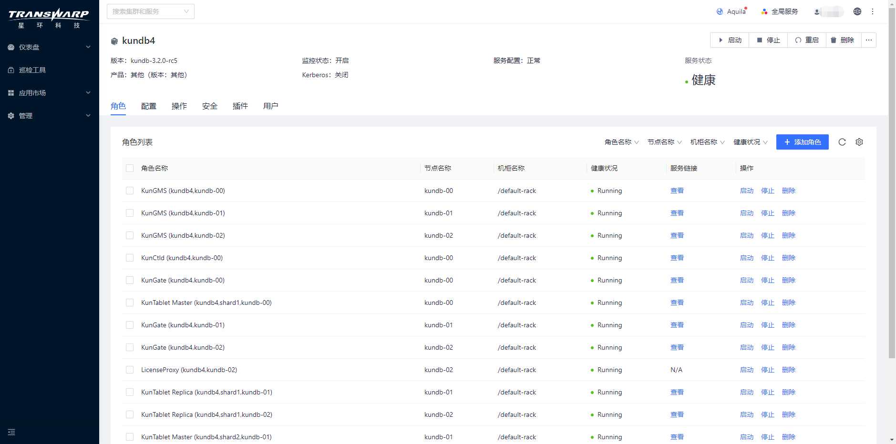Screen dimensions: 896x444
Task: Click the cluster search input field
Action: [x=148, y=11]
